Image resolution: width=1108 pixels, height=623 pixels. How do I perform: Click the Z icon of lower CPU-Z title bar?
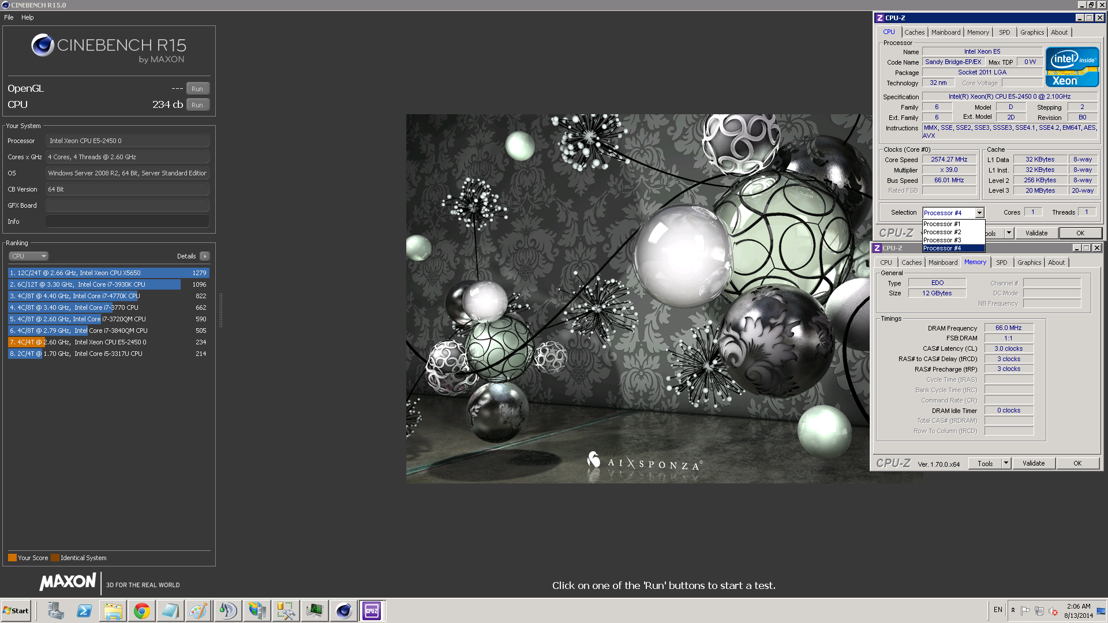pyautogui.click(x=877, y=248)
